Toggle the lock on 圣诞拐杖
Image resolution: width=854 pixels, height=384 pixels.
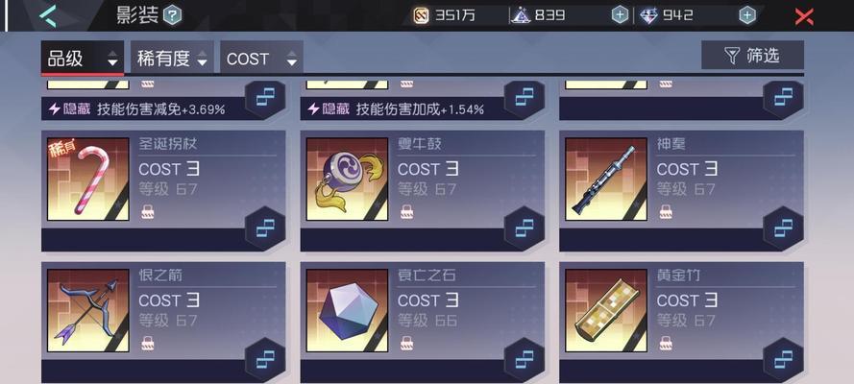[x=147, y=211]
